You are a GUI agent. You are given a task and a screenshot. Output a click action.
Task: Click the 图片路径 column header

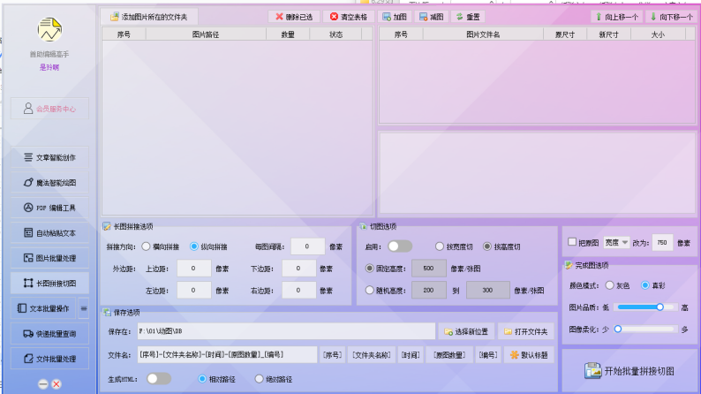click(x=206, y=34)
